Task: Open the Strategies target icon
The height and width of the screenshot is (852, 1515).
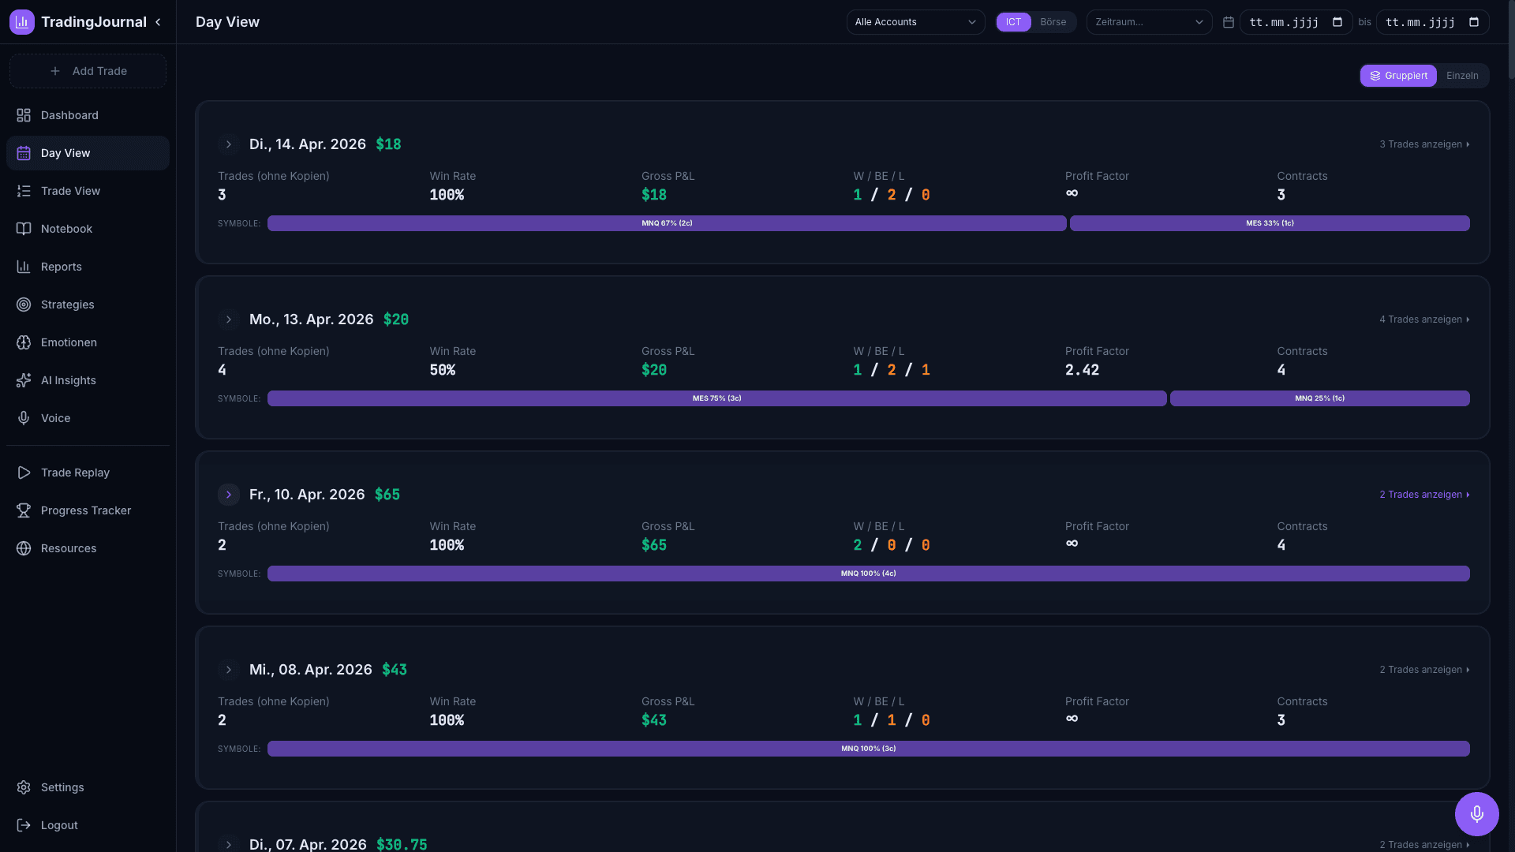Action: tap(24, 305)
